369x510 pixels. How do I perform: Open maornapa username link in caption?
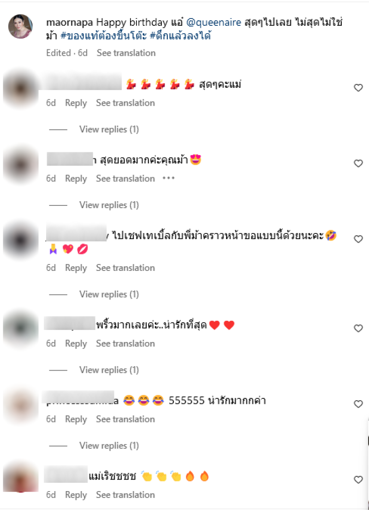click(70, 23)
